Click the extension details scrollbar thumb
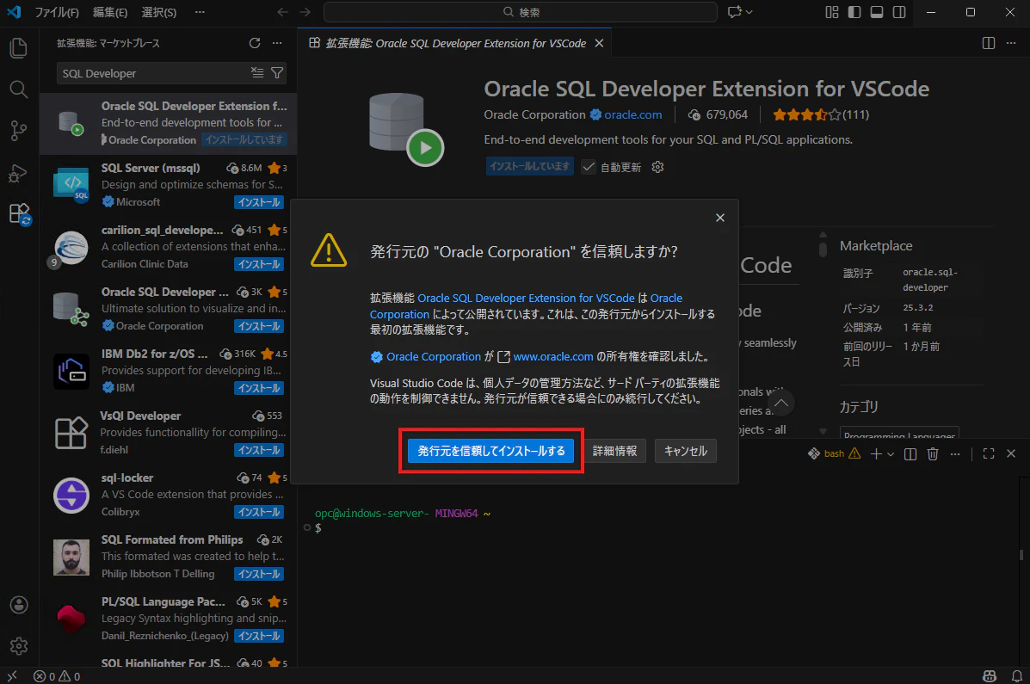Screen dimensions: 1030x684 tap(823, 249)
